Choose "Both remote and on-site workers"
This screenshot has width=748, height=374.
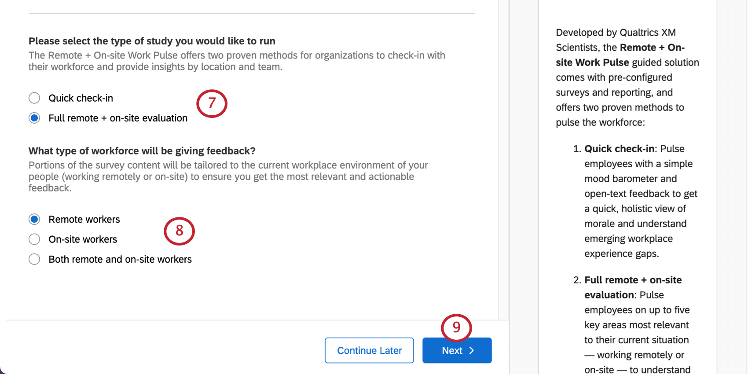(34, 259)
